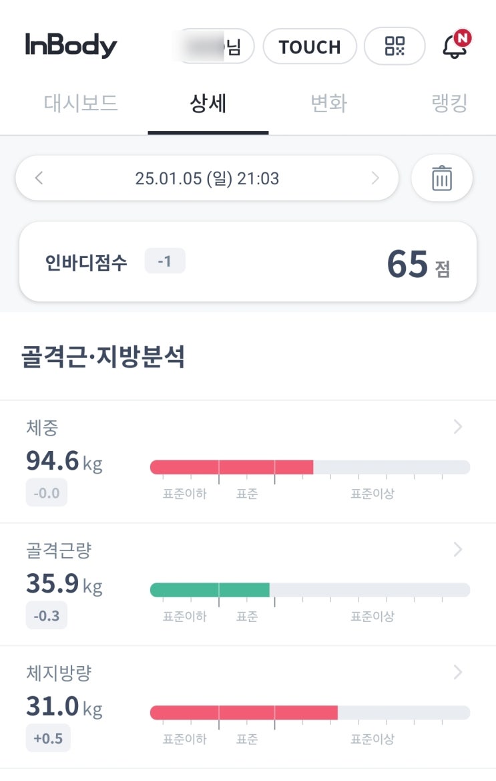Tap the InBody logo
This screenshot has width=496, height=781.
click(71, 45)
